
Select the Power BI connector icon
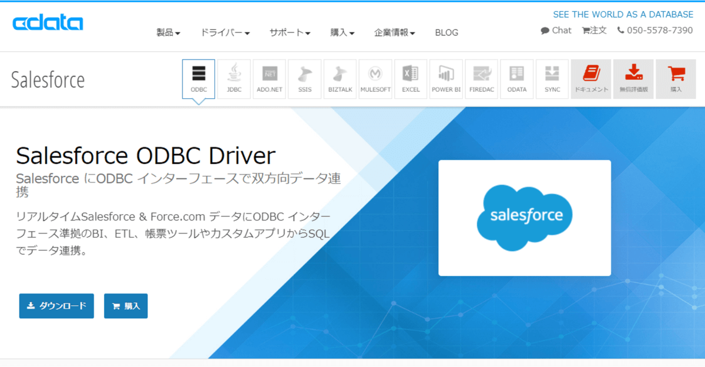point(446,79)
